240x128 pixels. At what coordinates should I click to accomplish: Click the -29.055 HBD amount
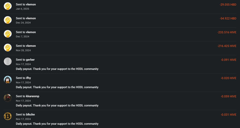(x=228, y=5)
